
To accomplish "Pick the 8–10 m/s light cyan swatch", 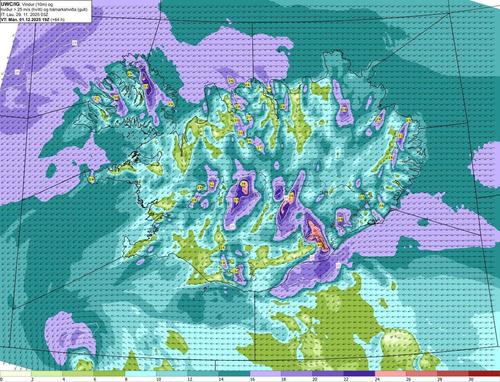I will tap(141, 374).
